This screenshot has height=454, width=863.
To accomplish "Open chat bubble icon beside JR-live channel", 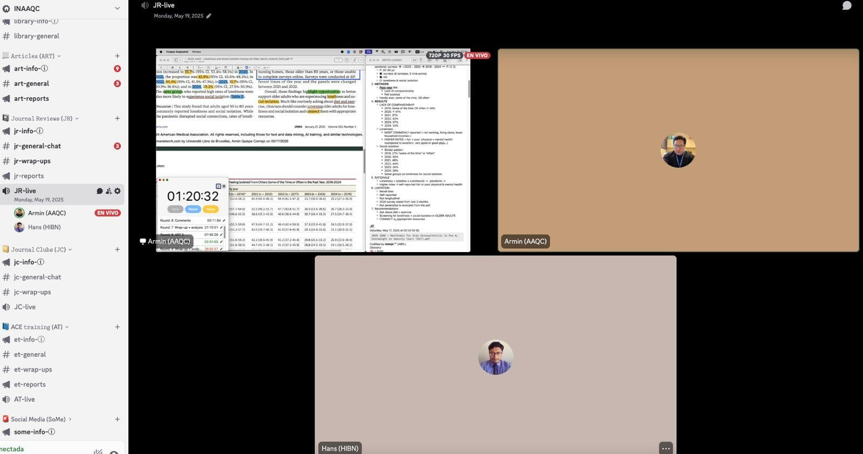I will (99, 191).
